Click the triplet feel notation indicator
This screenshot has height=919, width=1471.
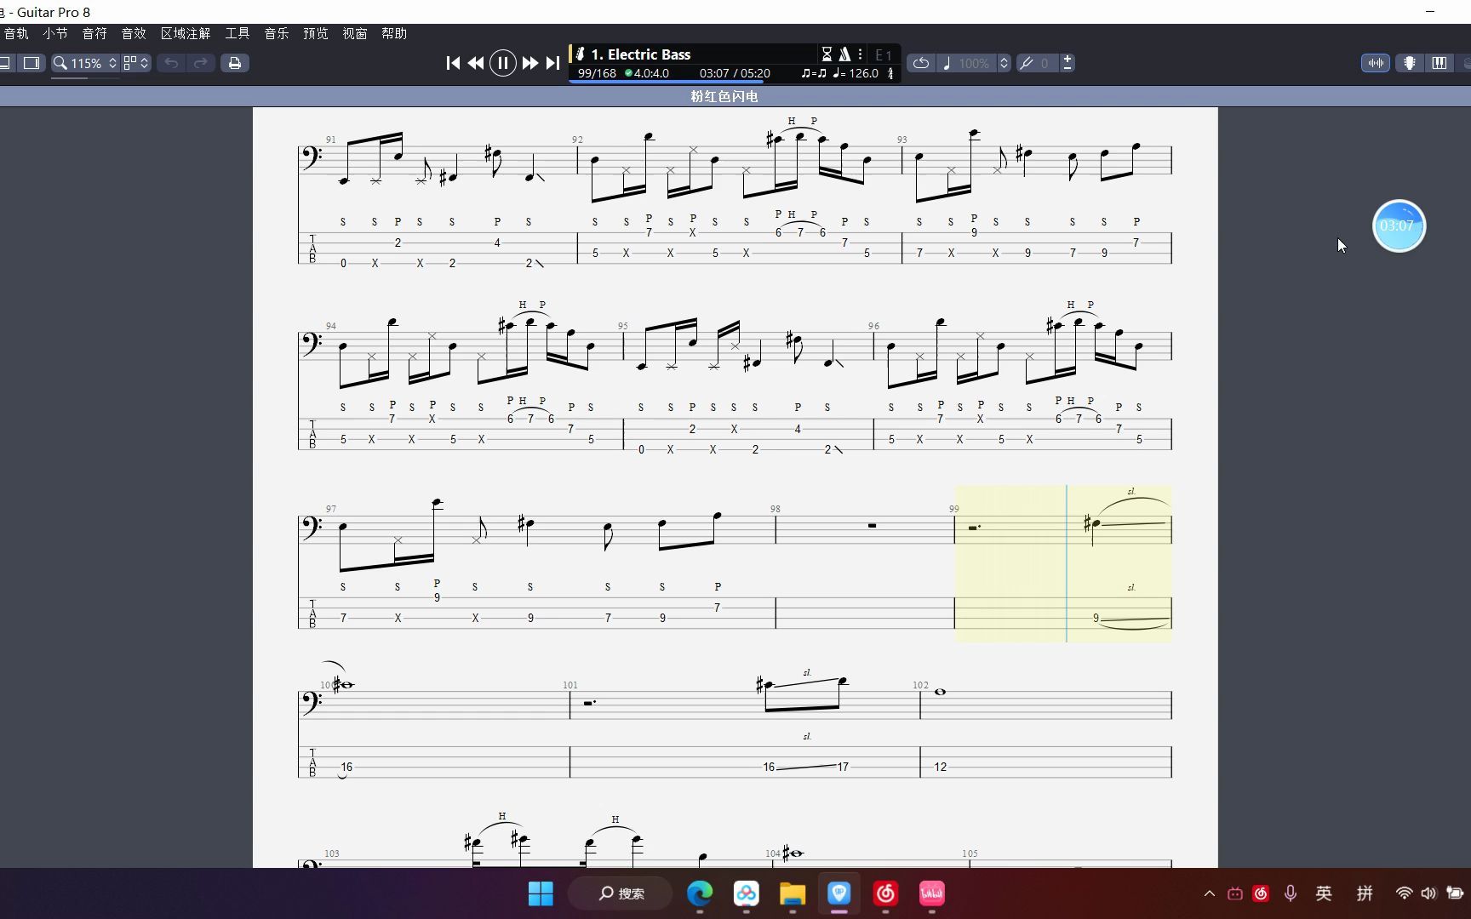814,73
